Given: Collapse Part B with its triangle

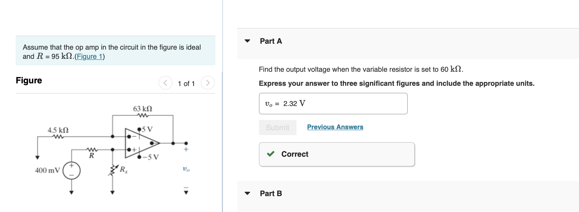Looking at the screenshot, I should (247, 193).
